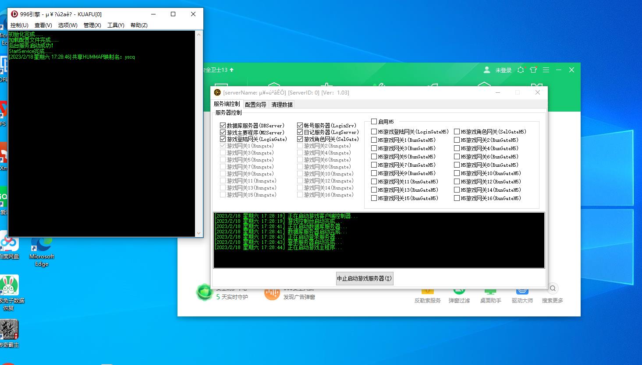Click the orange ad popup detection icon

(x=272, y=293)
